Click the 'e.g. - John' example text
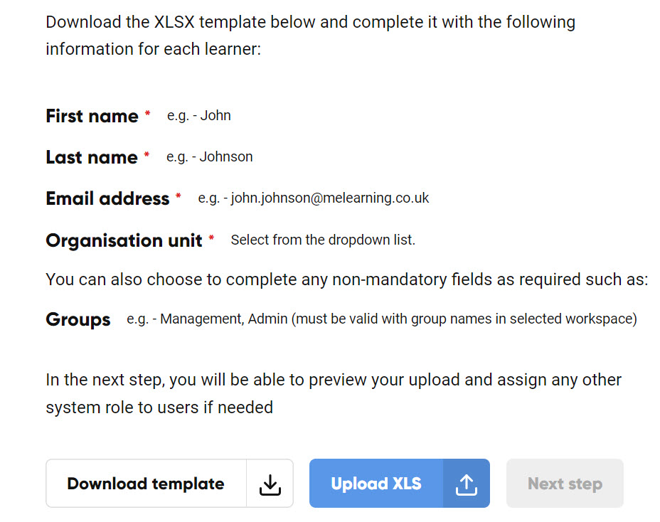Viewport: 660px width, 522px height. point(198,116)
